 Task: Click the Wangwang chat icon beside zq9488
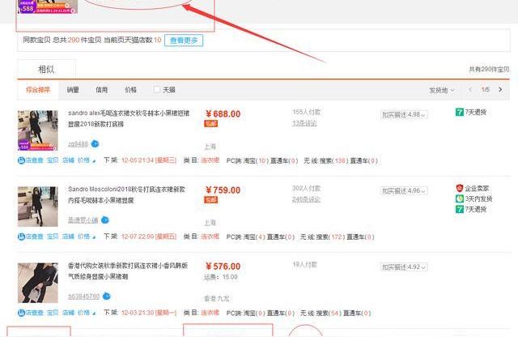tap(96, 144)
